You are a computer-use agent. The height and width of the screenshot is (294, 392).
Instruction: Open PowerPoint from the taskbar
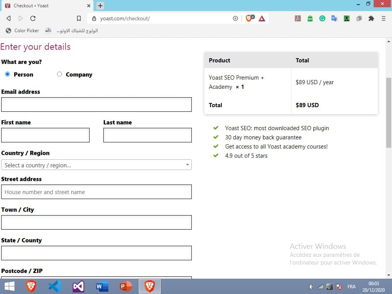coord(126,286)
